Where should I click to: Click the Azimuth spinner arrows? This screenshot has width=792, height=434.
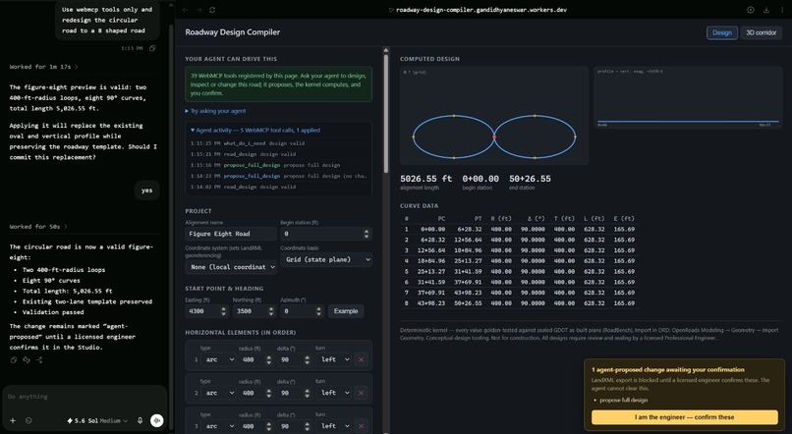[x=318, y=311]
